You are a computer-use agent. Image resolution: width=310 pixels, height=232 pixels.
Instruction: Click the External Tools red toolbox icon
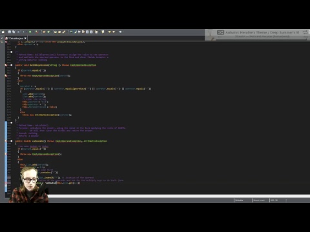[x=37, y=32]
